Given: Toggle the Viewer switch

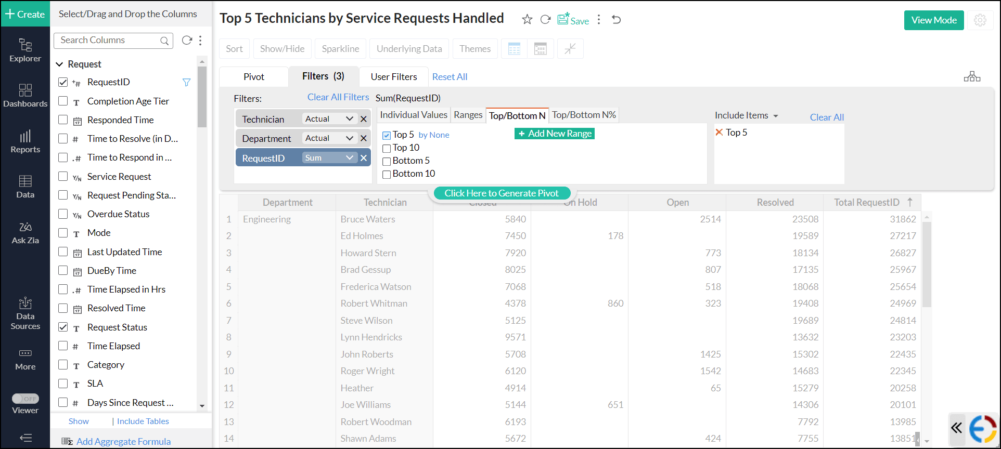Looking at the screenshot, I should point(25,399).
